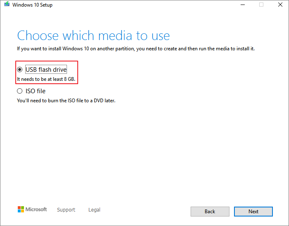Click the "at least 8 GB" requirement text
This screenshot has width=289, height=226.
tap(46, 79)
